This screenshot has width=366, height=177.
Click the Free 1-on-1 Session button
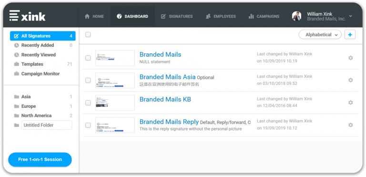point(40,159)
